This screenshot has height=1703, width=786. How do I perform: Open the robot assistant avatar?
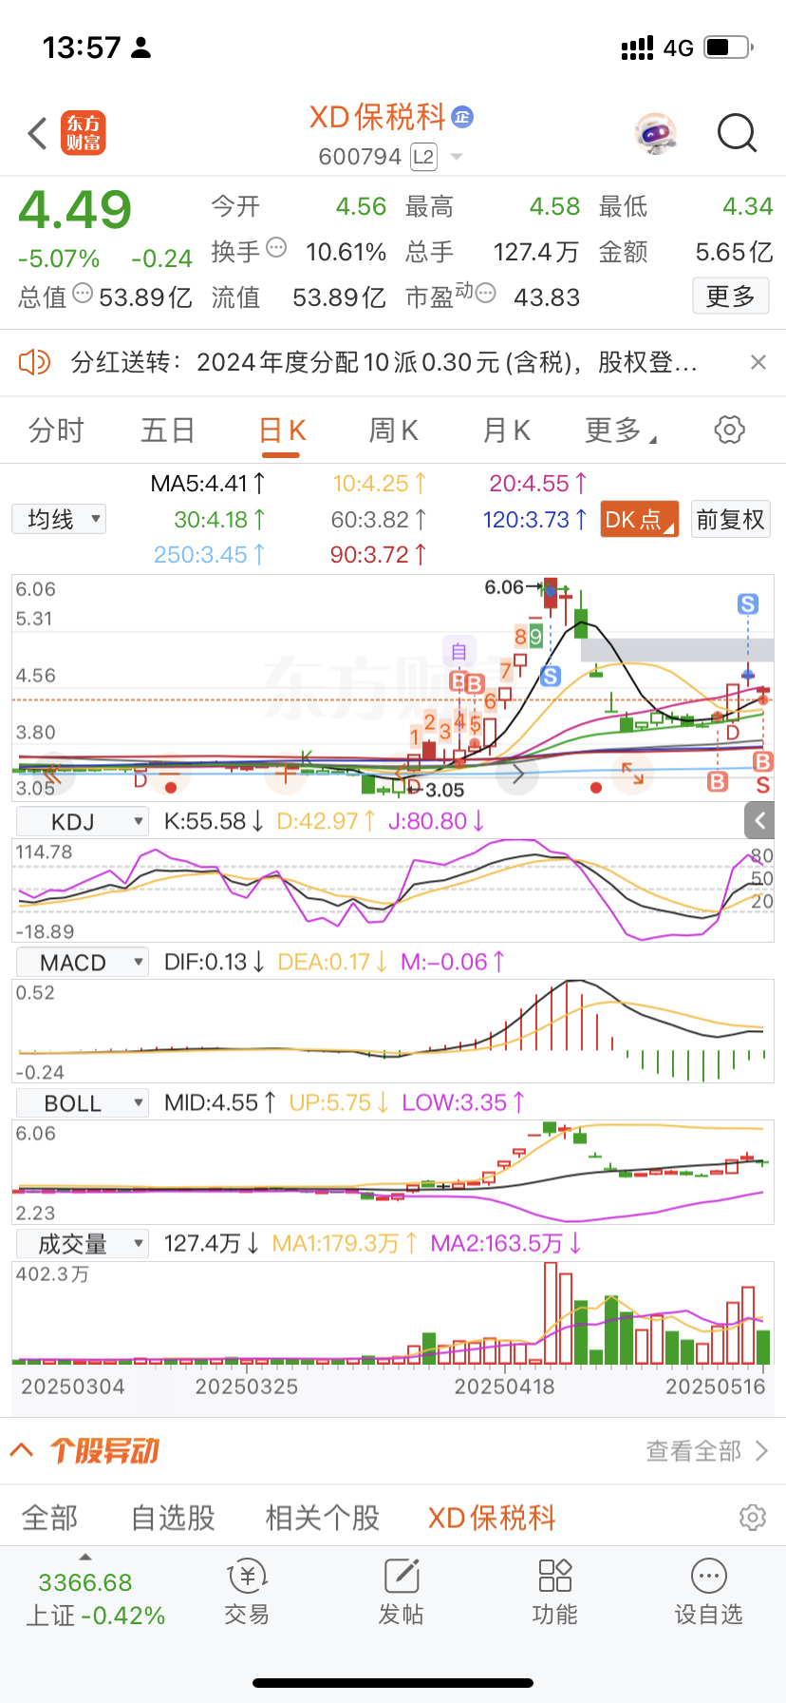click(655, 134)
